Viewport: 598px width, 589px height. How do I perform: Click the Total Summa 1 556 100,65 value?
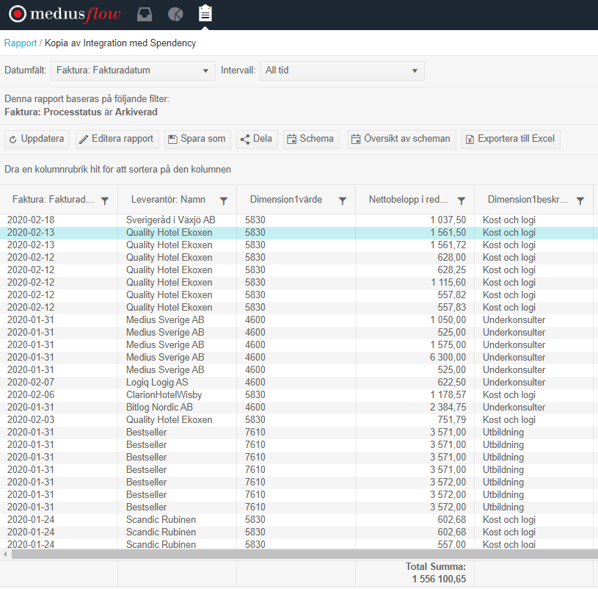pos(439,579)
